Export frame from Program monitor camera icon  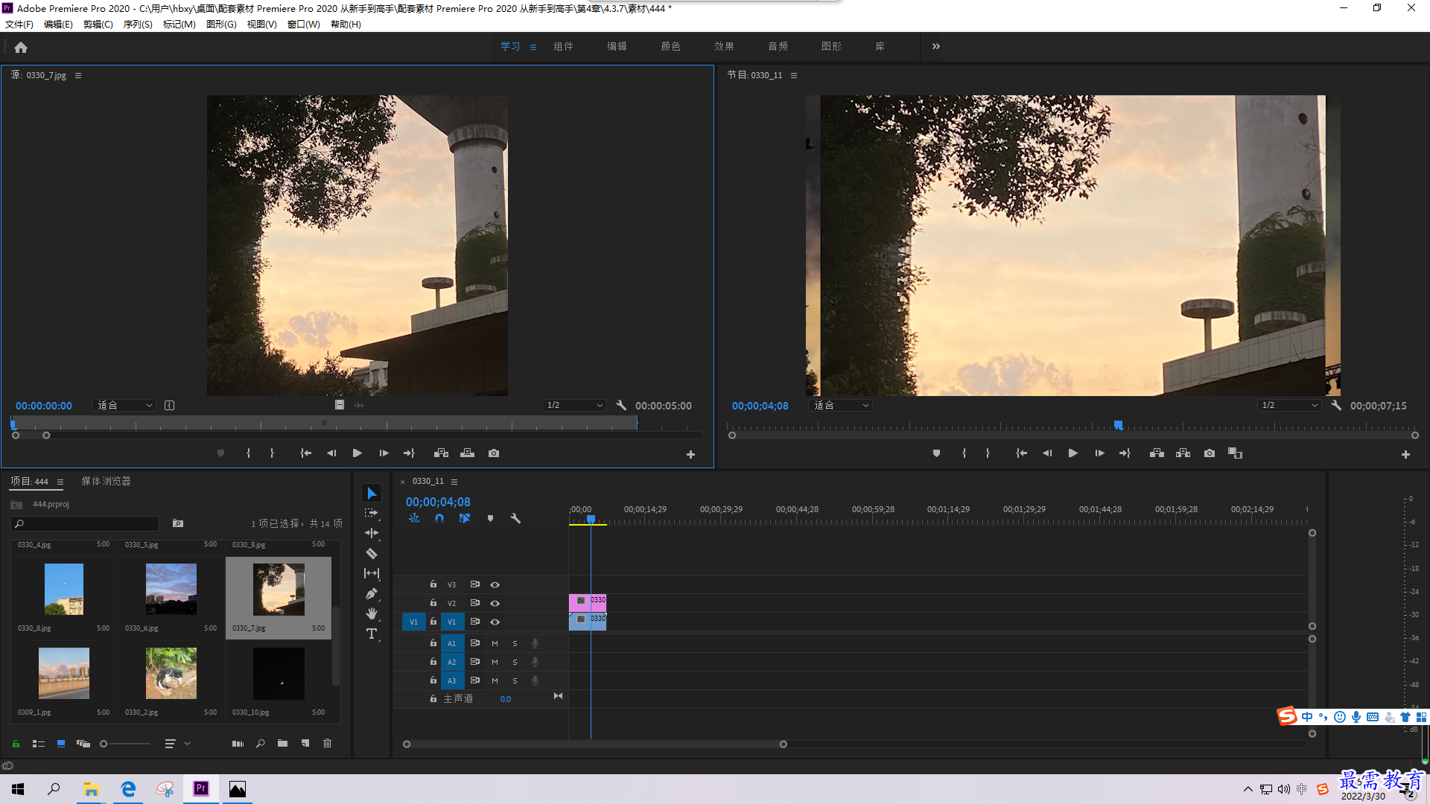coord(1210,453)
